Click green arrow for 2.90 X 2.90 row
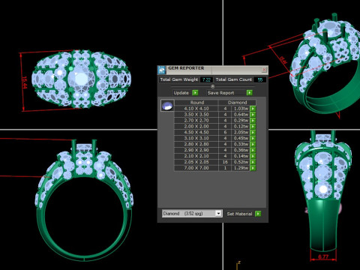The height and width of the screenshot is (270, 360). 253,150
